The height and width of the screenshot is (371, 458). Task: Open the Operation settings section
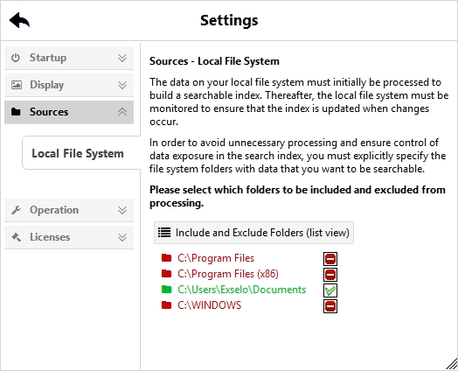tap(69, 210)
